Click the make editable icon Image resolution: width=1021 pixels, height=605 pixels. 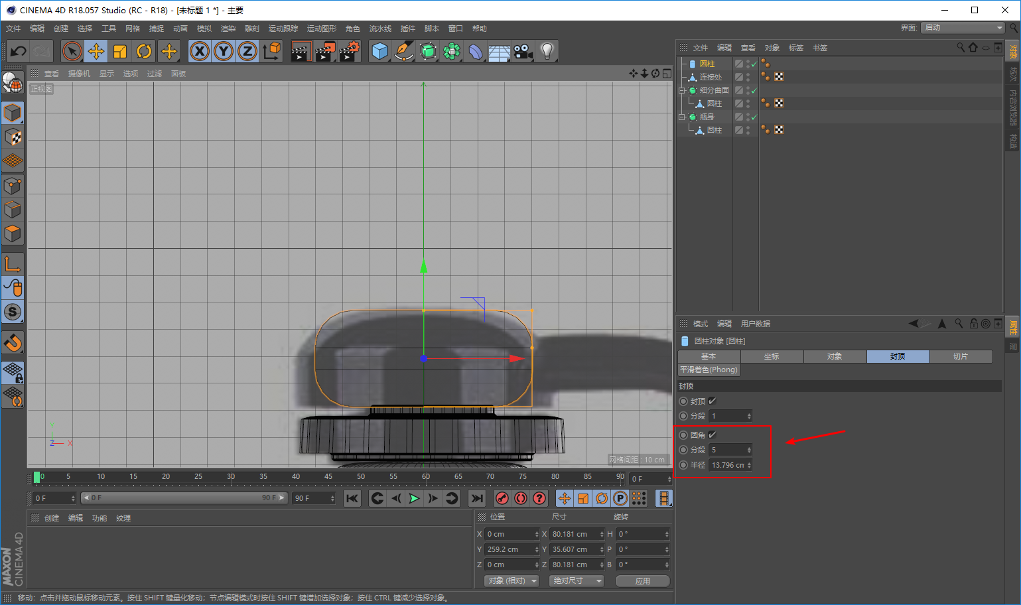tap(13, 82)
